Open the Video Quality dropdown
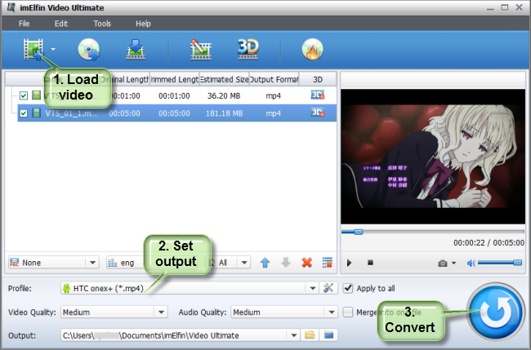Viewport: 531px width, 350px height. tap(114, 312)
